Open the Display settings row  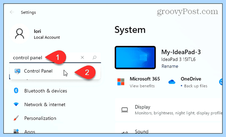click(x=169, y=110)
